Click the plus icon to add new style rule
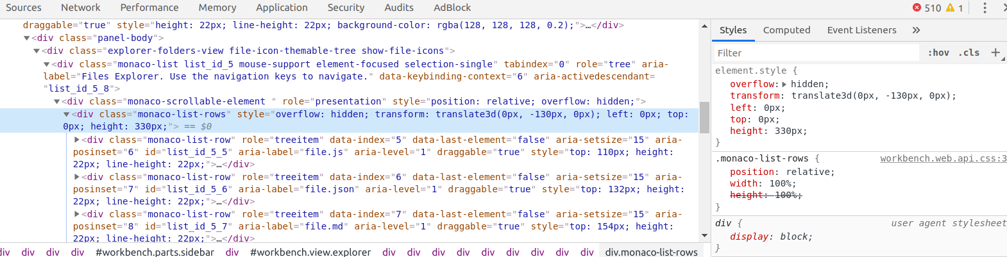Screen dimensions: 1007x257 click(x=995, y=53)
